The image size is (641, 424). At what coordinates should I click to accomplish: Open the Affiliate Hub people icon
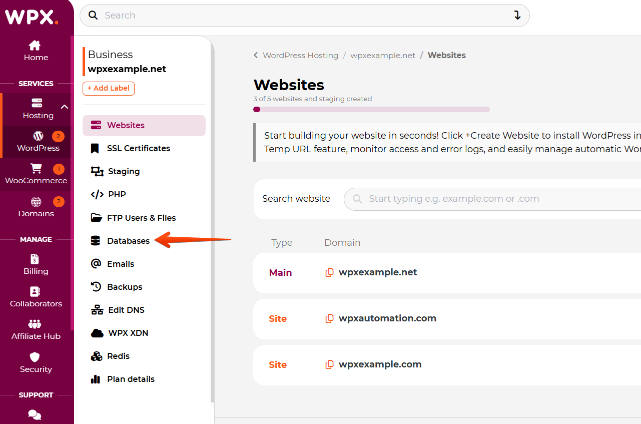(x=35, y=324)
